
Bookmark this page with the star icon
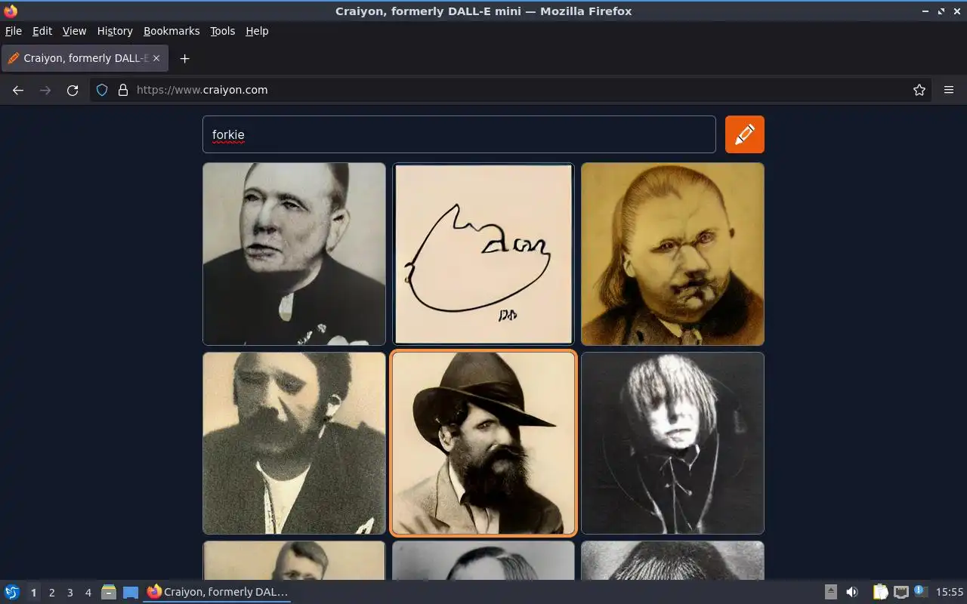tap(919, 90)
